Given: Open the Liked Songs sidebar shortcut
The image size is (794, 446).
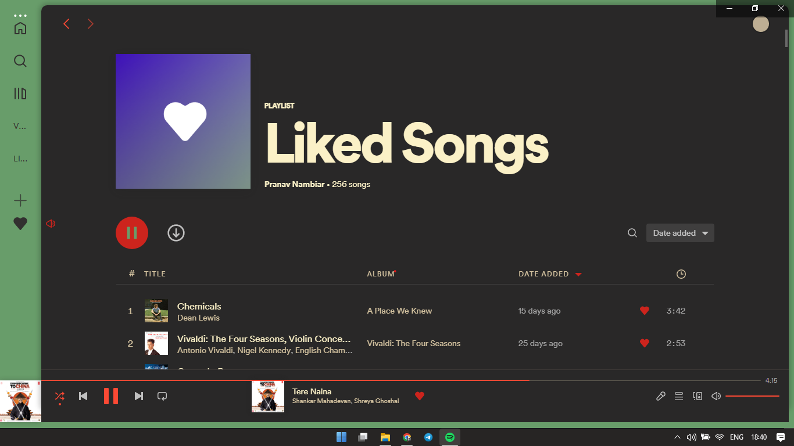Looking at the screenshot, I should point(20,223).
